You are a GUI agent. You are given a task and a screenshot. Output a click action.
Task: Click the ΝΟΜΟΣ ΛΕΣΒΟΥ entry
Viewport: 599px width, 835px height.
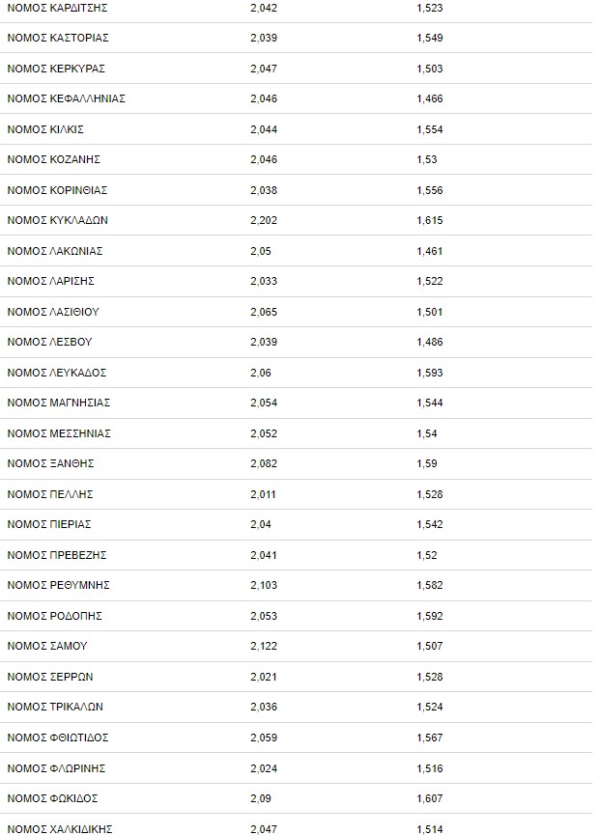click(x=49, y=342)
